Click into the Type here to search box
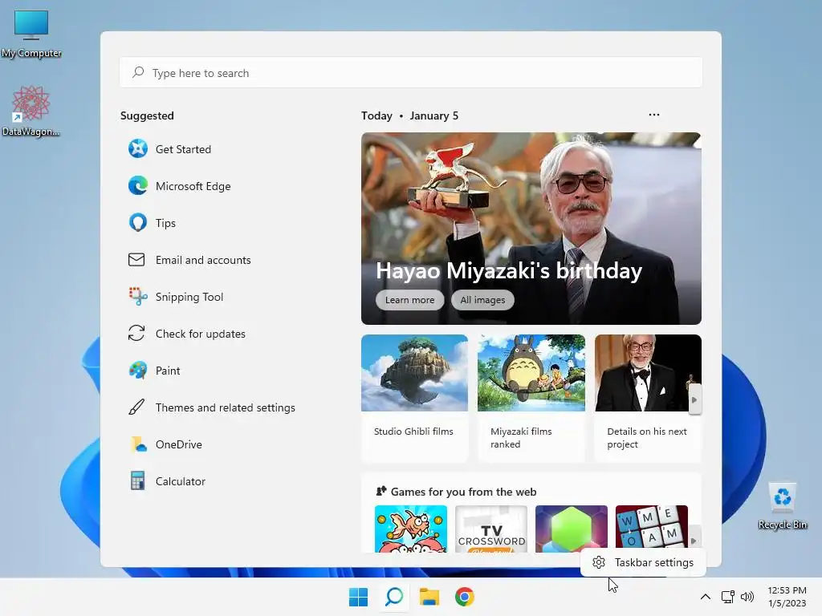The height and width of the screenshot is (616, 822). (x=411, y=72)
